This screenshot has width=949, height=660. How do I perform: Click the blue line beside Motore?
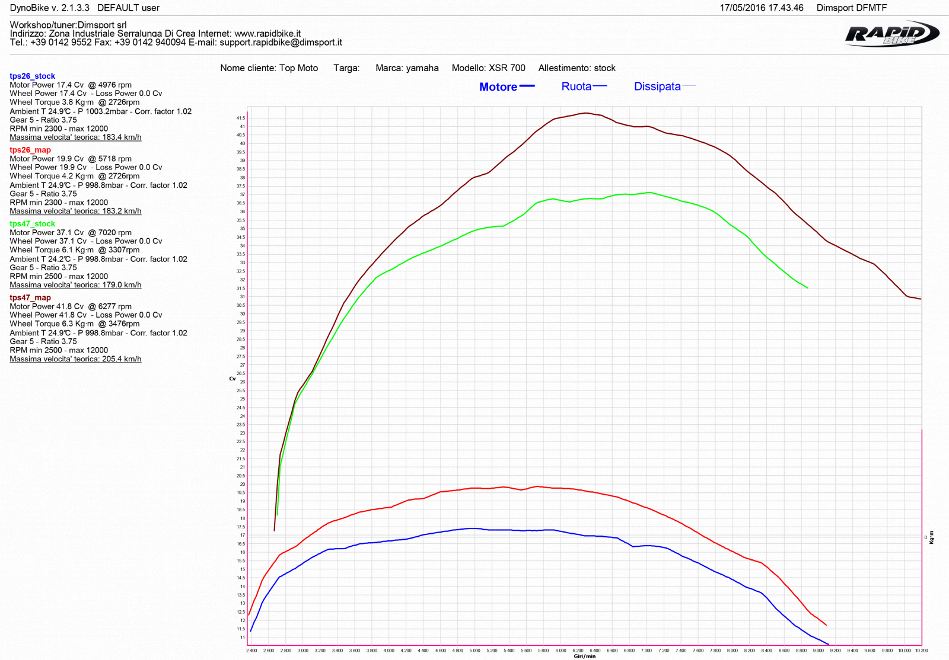[527, 86]
